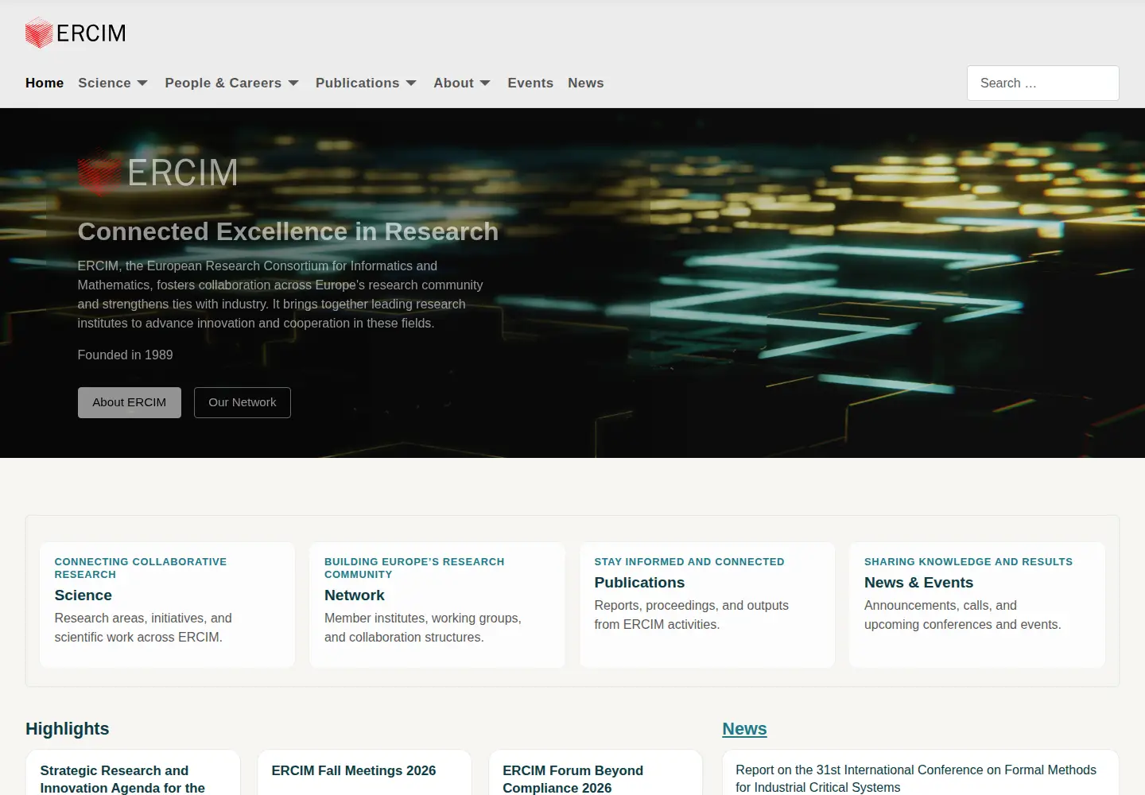Click the 'Sharing Knowledge and Results' label

coord(968,561)
